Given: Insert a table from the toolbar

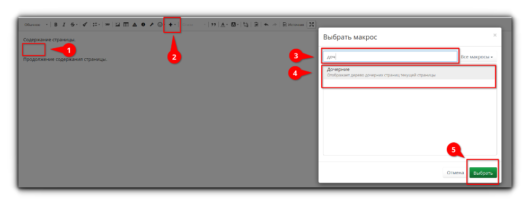Looking at the screenshot, I should coord(126,25).
